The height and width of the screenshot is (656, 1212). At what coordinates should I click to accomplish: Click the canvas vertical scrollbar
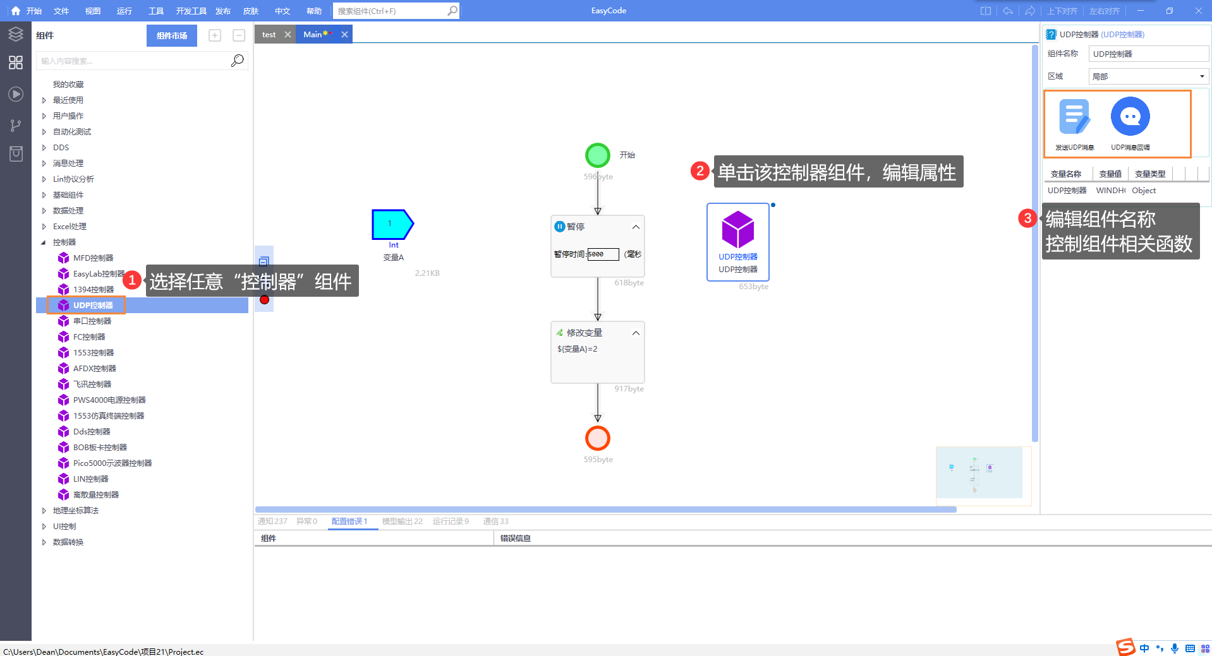pyautogui.click(x=1035, y=243)
